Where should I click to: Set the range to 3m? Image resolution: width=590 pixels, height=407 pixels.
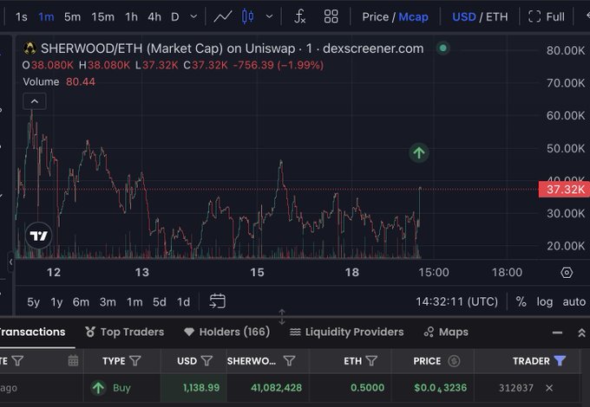coord(108,302)
